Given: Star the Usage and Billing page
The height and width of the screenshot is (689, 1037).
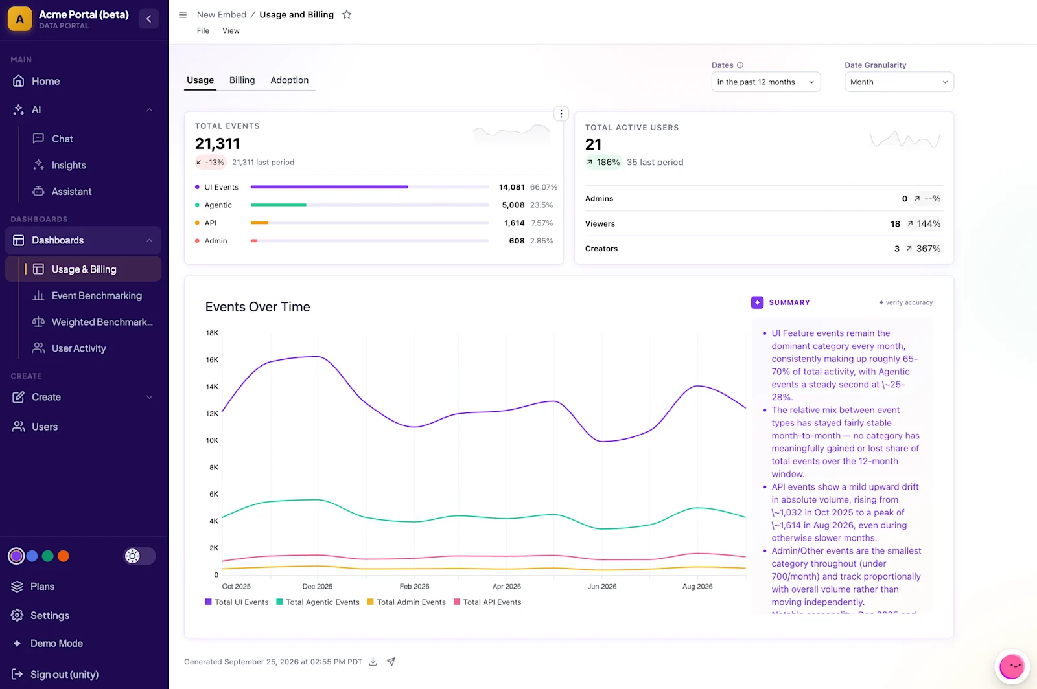Looking at the screenshot, I should coord(347,15).
